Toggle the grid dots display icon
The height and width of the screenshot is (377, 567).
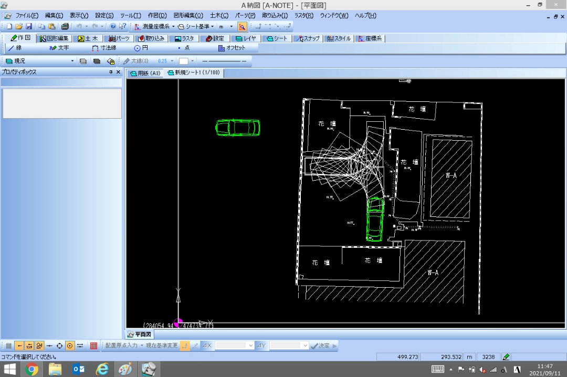click(9, 346)
